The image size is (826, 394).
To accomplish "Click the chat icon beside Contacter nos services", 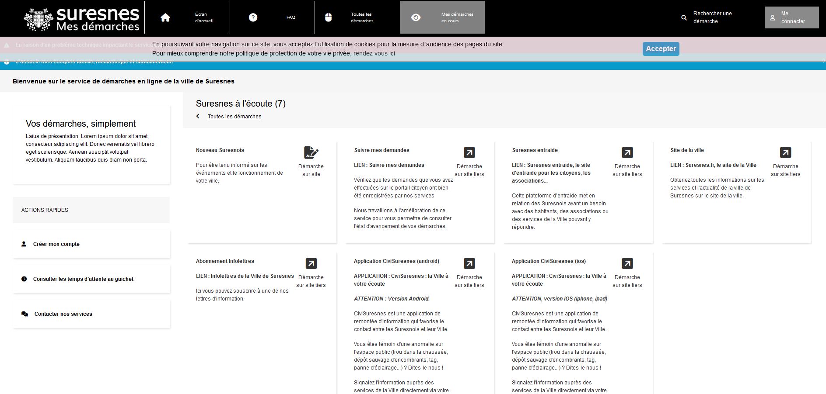I will [x=24, y=314].
